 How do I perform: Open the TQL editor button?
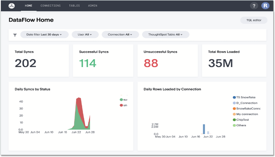(254, 20)
